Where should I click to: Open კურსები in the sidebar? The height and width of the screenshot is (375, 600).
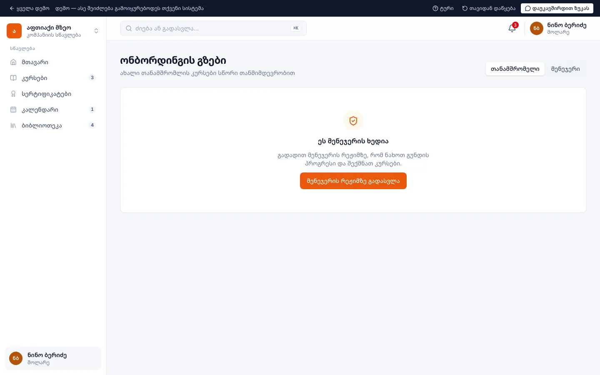[x=53, y=78]
